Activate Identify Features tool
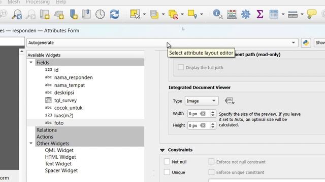The height and width of the screenshot is (182, 325). click(218, 15)
